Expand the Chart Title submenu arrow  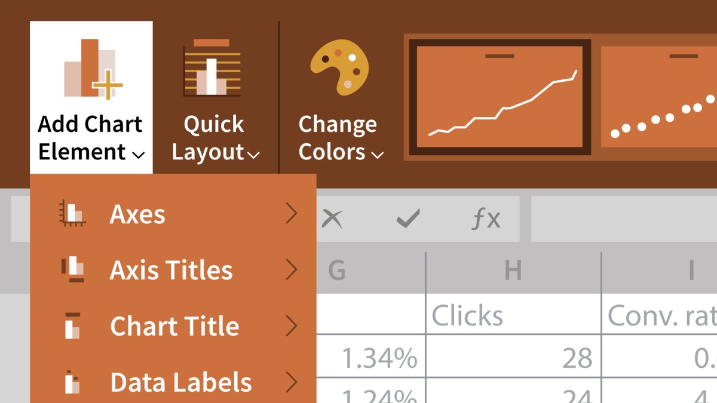pyautogui.click(x=291, y=326)
